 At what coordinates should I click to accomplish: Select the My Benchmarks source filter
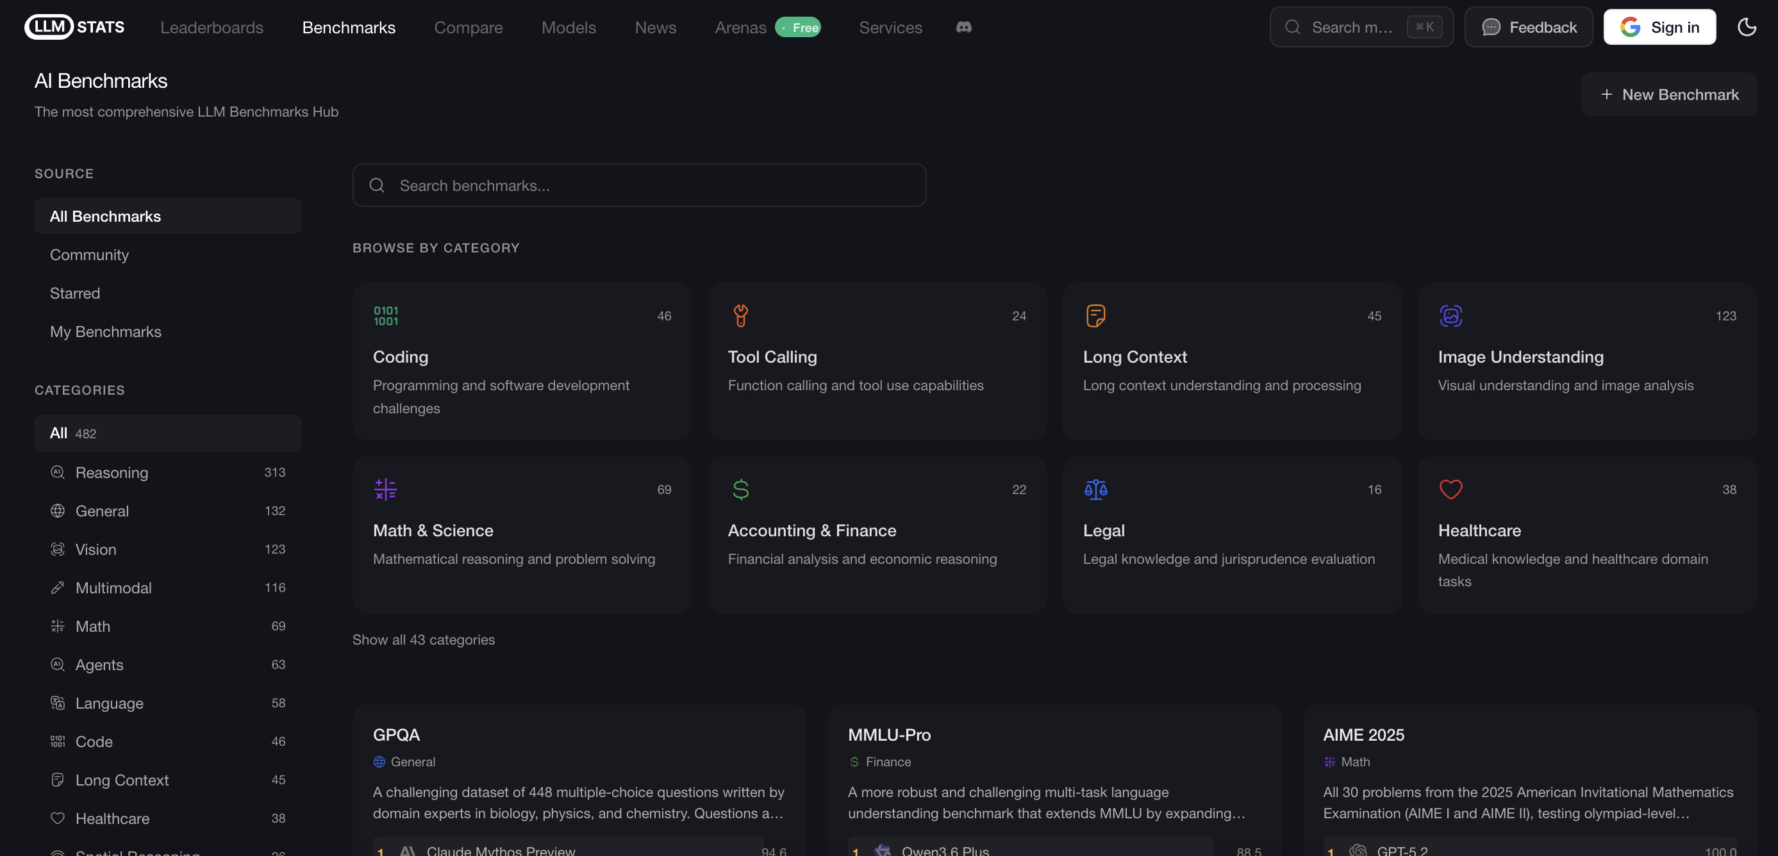pyautogui.click(x=168, y=332)
